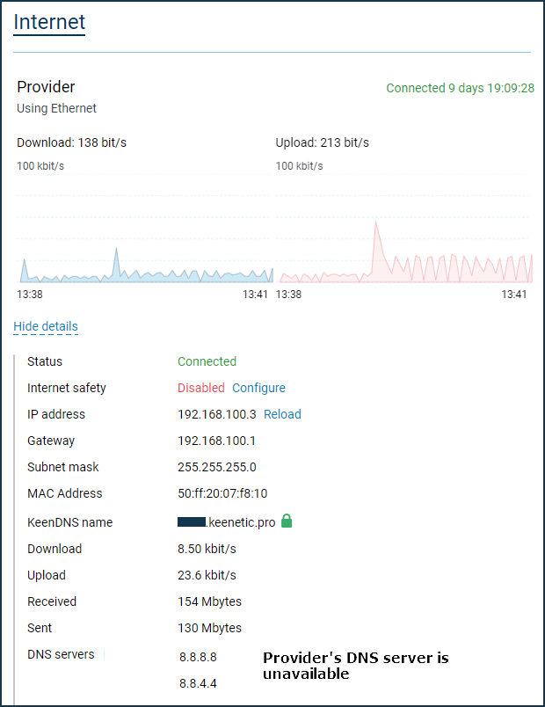Viewport: 545px width, 707px height.
Task: Open Configure for Internet safety
Action: click(258, 388)
